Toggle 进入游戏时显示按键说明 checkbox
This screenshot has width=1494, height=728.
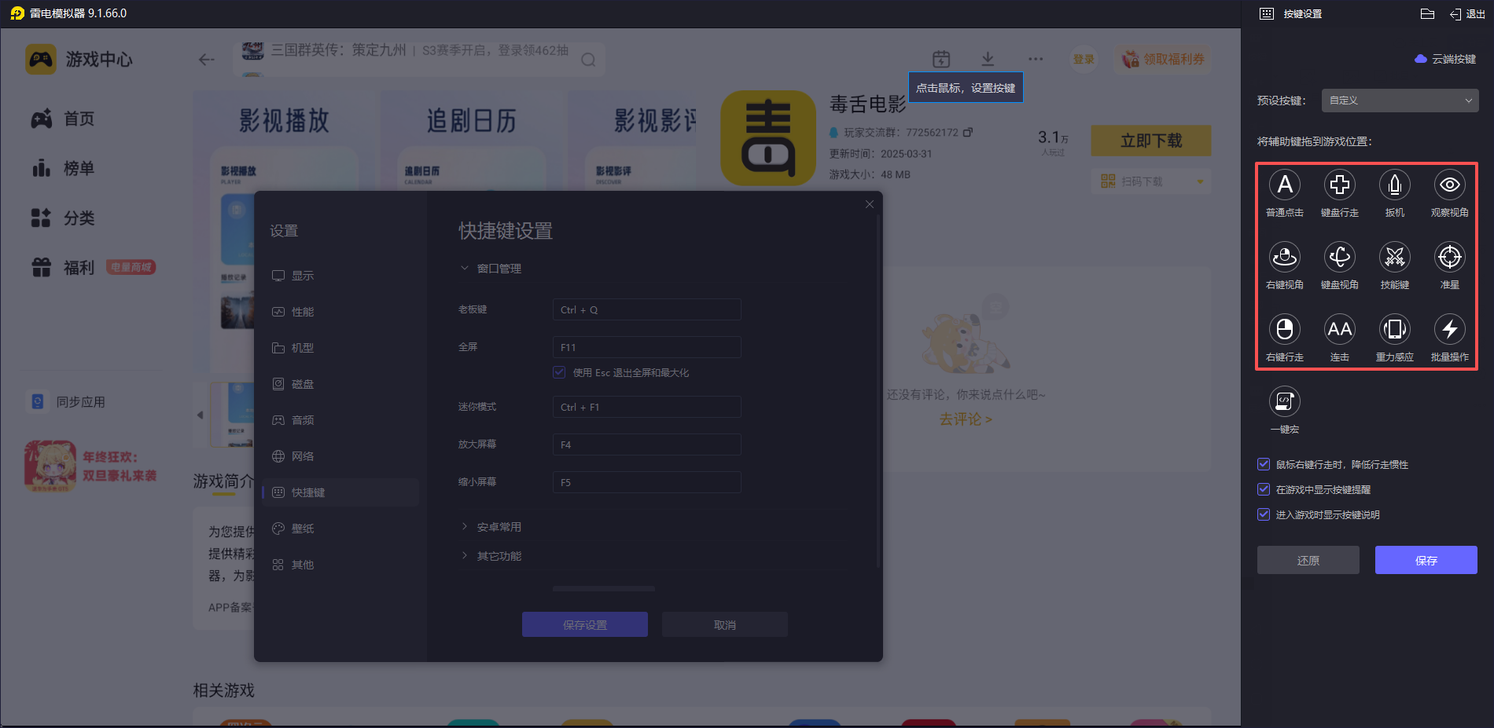tap(1264, 515)
